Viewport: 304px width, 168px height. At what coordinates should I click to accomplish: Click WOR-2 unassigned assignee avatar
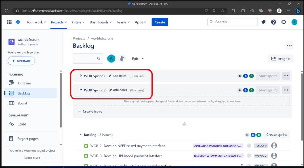[x=274, y=145]
